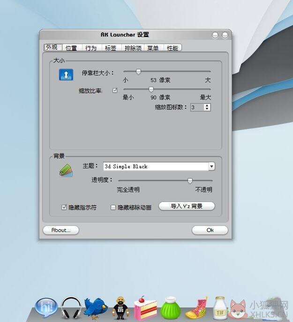Confirm settings with the Ok button

click(210, 230)
